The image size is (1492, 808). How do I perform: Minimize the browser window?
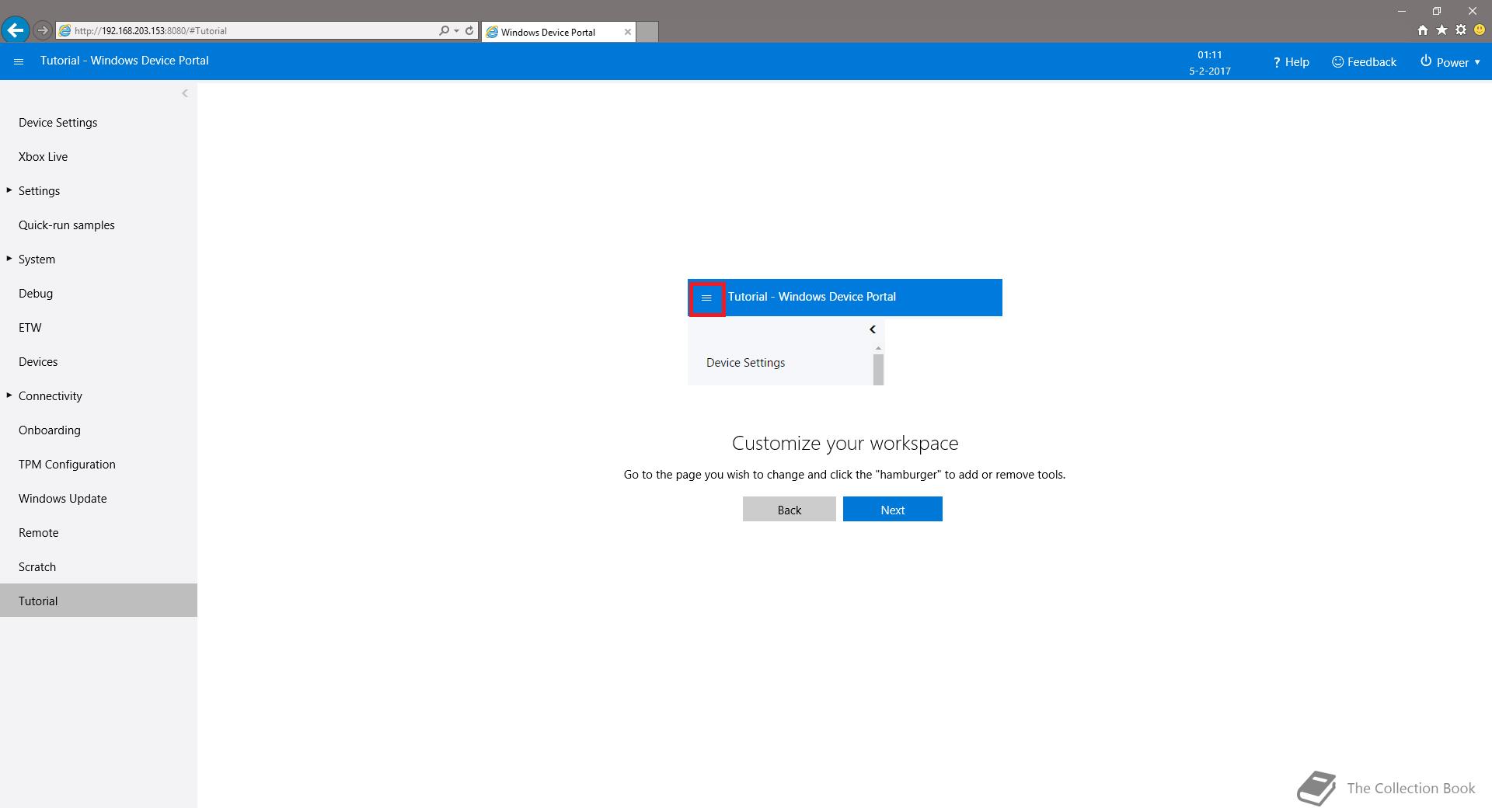tap(1402, 11)
